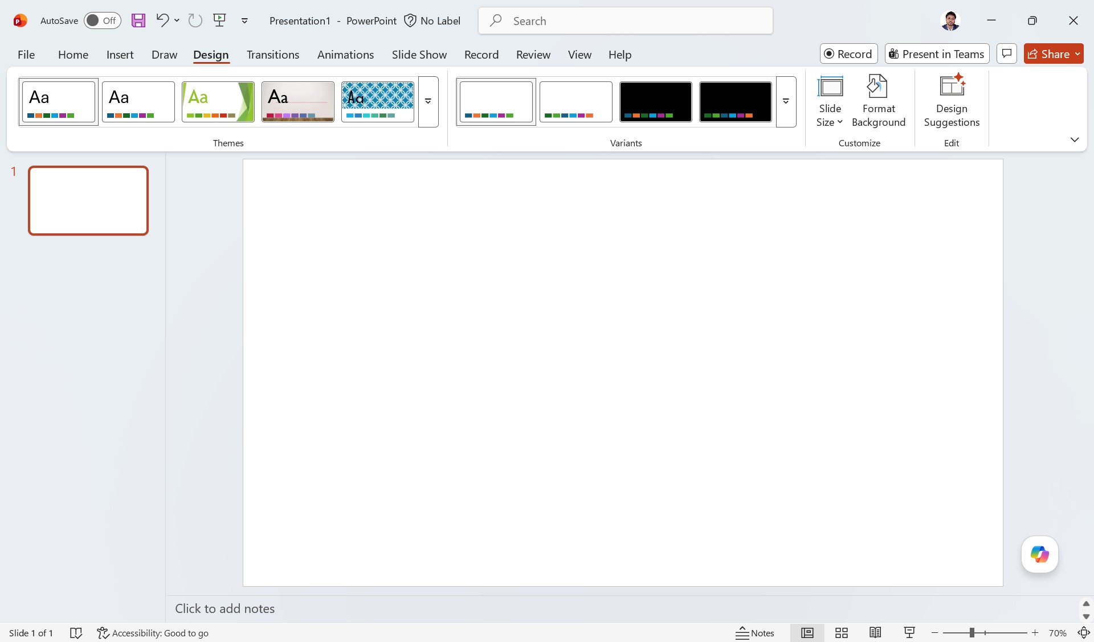The image size is (1094, 642).
Task: Click the spell check book icon
Action: coord(76,633)
